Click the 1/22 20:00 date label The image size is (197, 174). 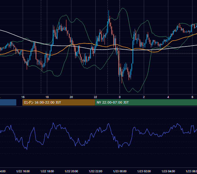point(71,171)
